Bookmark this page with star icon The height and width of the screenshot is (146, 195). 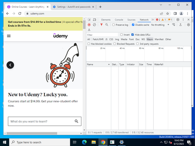point(168,14)
